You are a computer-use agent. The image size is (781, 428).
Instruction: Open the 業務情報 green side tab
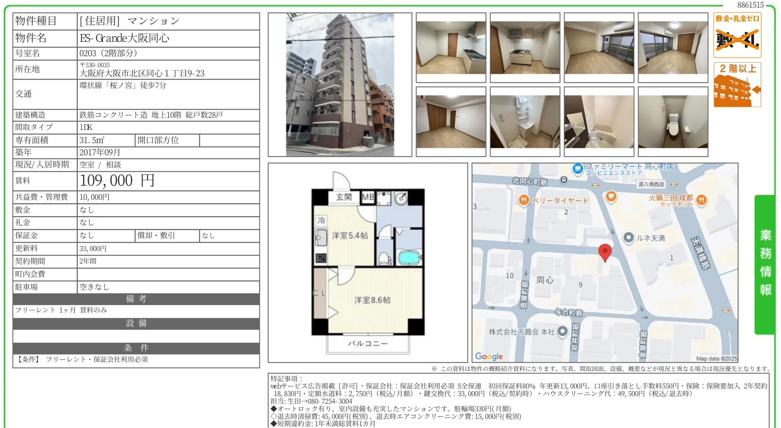click(x=765, y=264)
